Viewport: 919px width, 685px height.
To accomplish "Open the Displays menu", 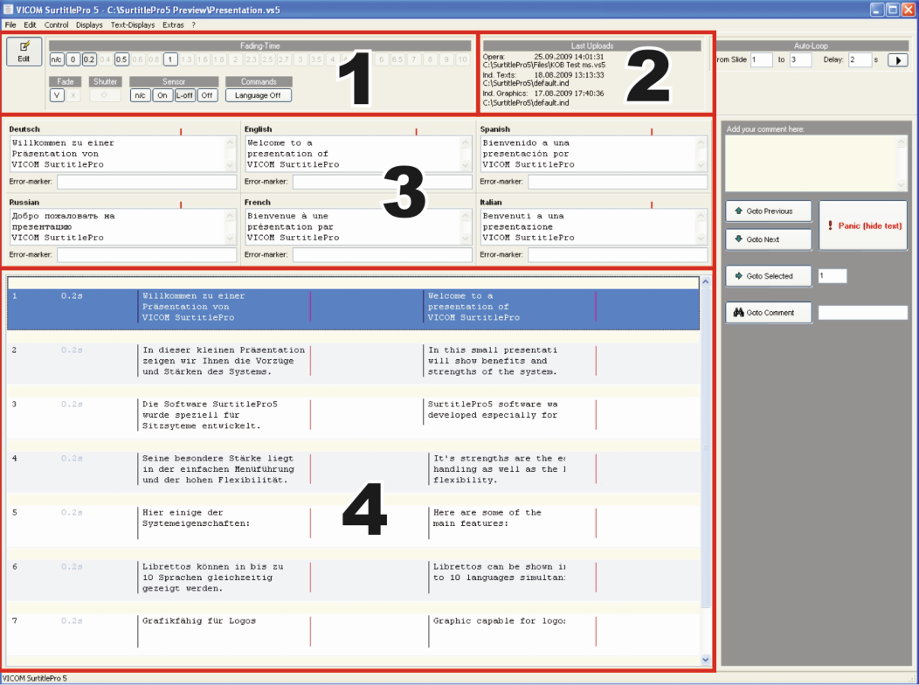I will coord(89,25).
